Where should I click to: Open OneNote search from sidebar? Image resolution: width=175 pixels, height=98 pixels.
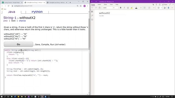click(x=92, y=16)
